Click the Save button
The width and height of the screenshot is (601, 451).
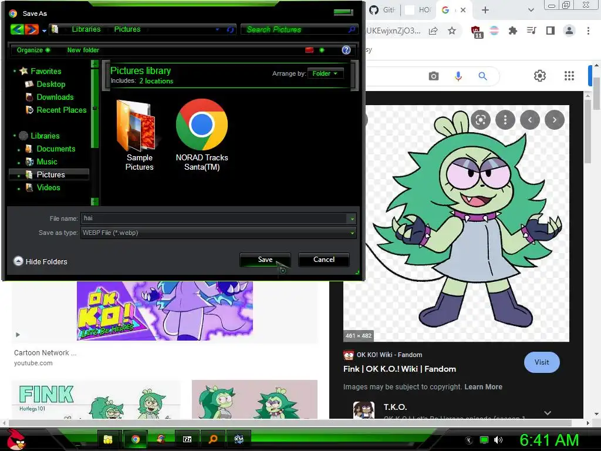pos(265,260)
